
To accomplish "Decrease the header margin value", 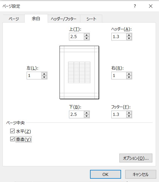I will tap(129, 38).
